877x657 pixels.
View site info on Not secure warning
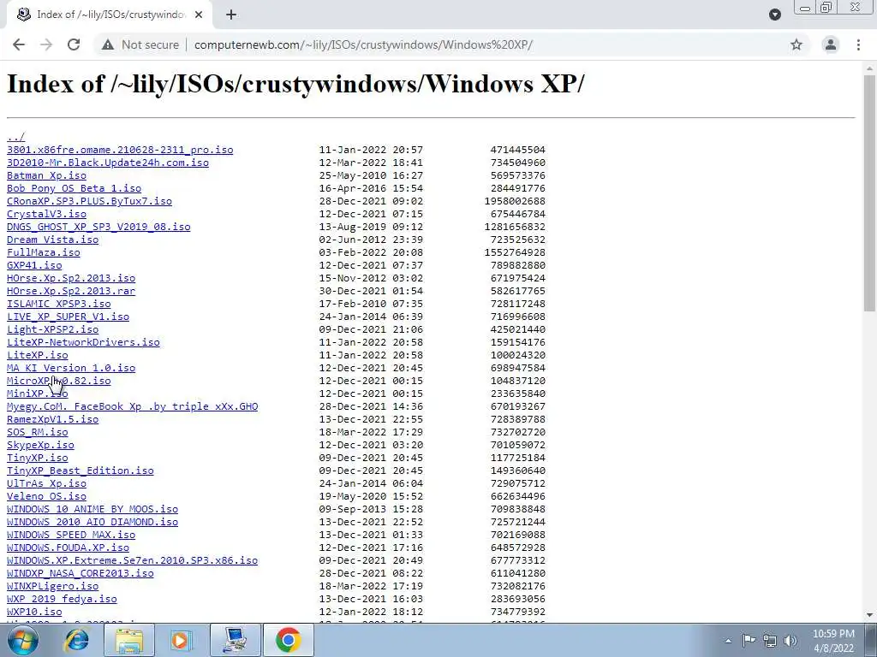click(140, 44)
